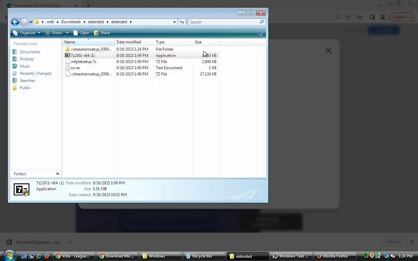Bookmark the page with Chrome's star
This screenshot has height=261, width=418.
pos(359,17)
